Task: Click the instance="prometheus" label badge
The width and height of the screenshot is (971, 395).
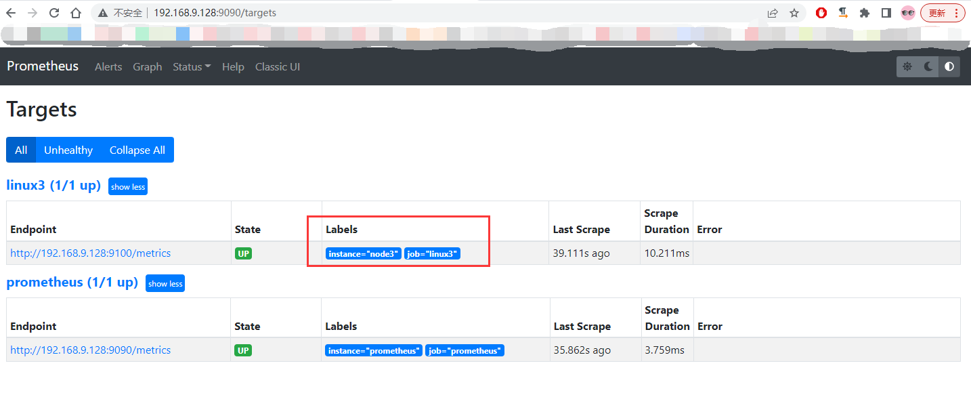Action: click(x=374, y=350)
